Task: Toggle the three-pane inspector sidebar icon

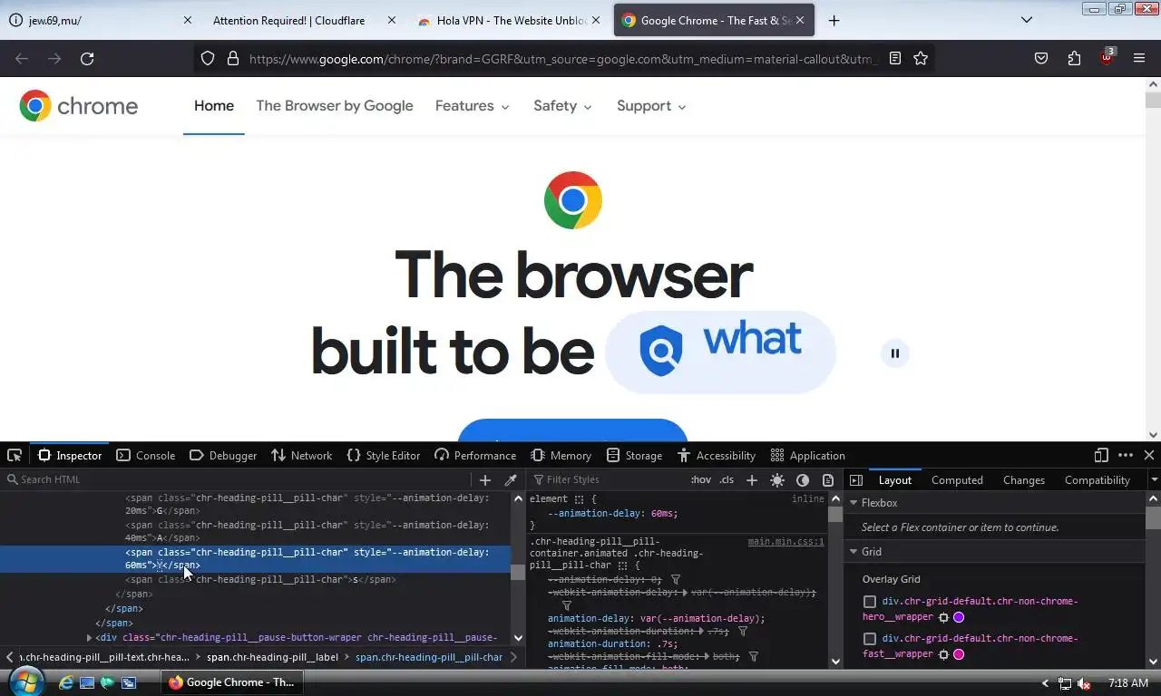Action: pyautogui.click(x=856, y=479)
